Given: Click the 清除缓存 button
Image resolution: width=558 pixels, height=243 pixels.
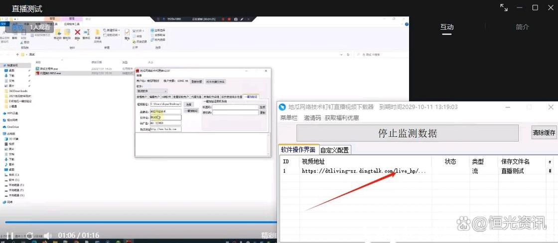Looking at the screenshot, I should pos(544,133).
